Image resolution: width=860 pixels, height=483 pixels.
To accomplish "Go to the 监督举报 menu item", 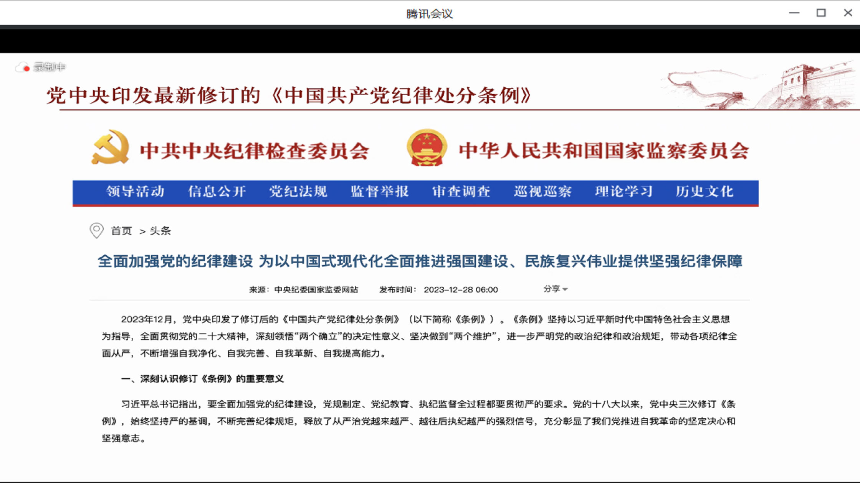I will pos(380,191).
